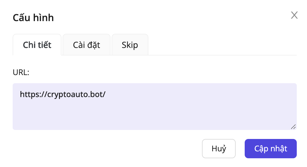Close the Cấu hình dialog
The image size is (307, 167).
pyautogui.click(x=294, y=15)
